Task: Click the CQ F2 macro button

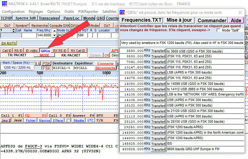Action: tap(36, 116)
